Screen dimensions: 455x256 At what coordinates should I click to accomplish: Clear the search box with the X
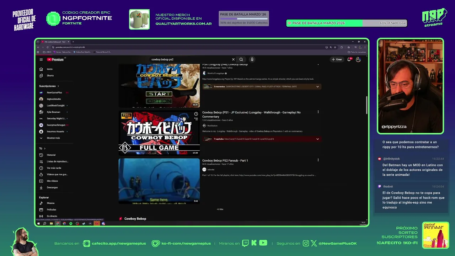pos(233,59)
